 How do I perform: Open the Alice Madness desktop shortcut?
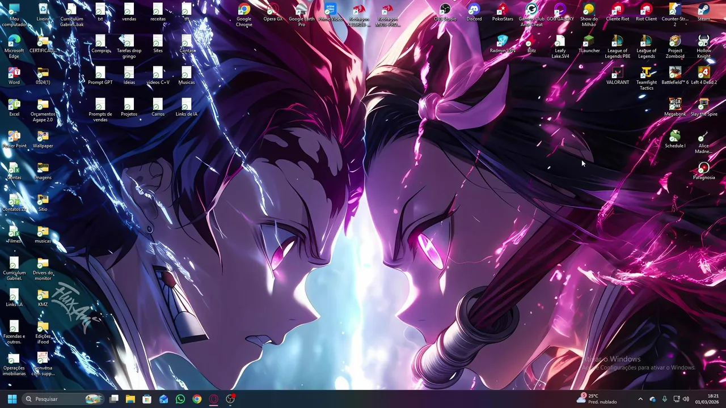(704, 142)
